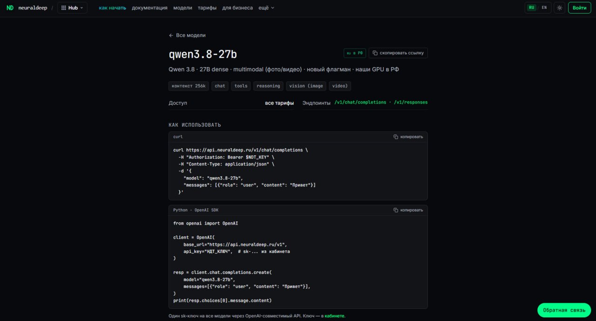
Task: Click the 'контекст 256k' tag
Action: click(189, 86)
